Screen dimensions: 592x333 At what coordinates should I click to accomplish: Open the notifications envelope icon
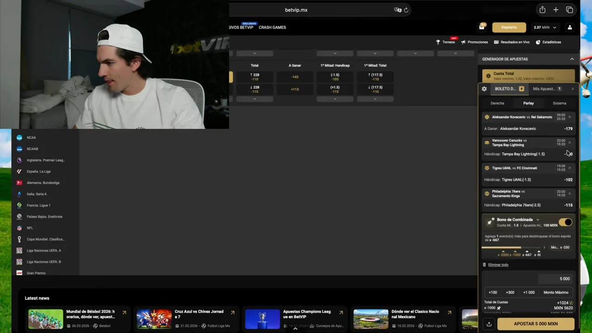coord(482,27)
